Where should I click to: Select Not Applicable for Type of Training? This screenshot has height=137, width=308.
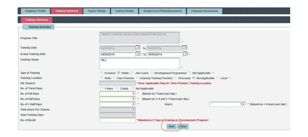point(190,73)
